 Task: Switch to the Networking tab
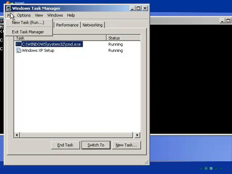click(92, 25)
